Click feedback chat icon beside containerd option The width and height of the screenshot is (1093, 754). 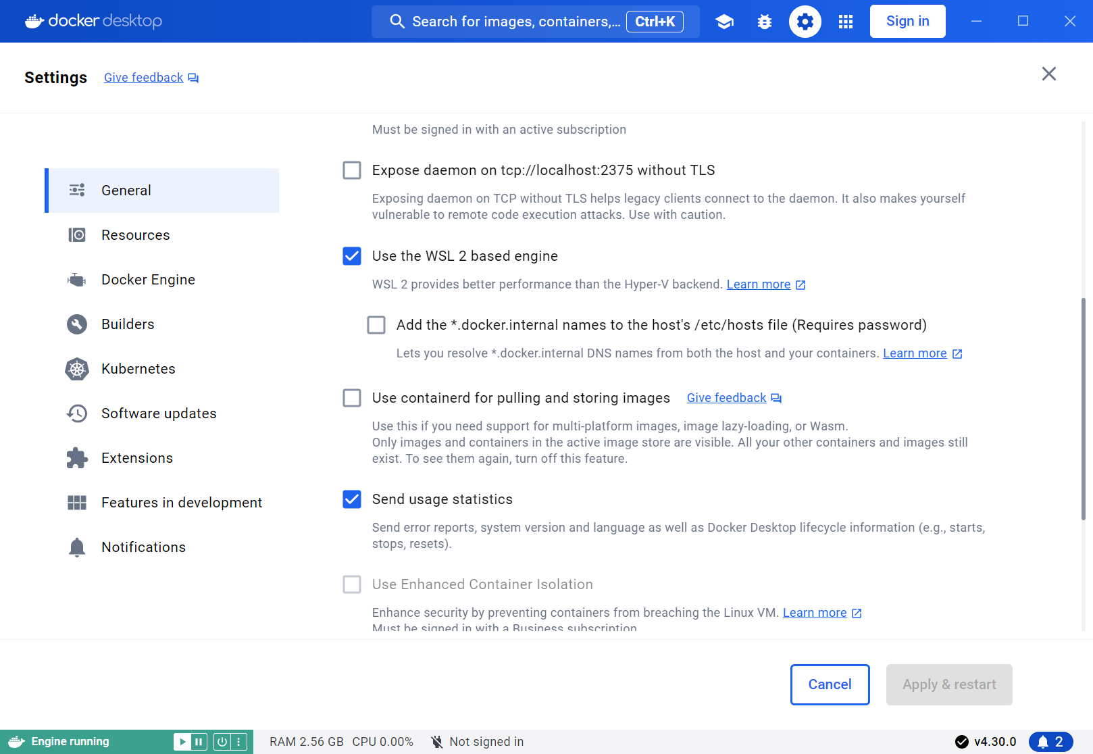[x=776, y=398]
